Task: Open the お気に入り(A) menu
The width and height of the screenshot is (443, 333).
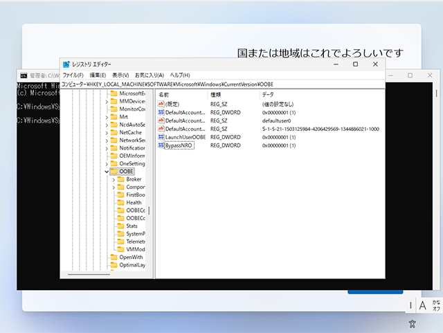Action: (148, 75)
